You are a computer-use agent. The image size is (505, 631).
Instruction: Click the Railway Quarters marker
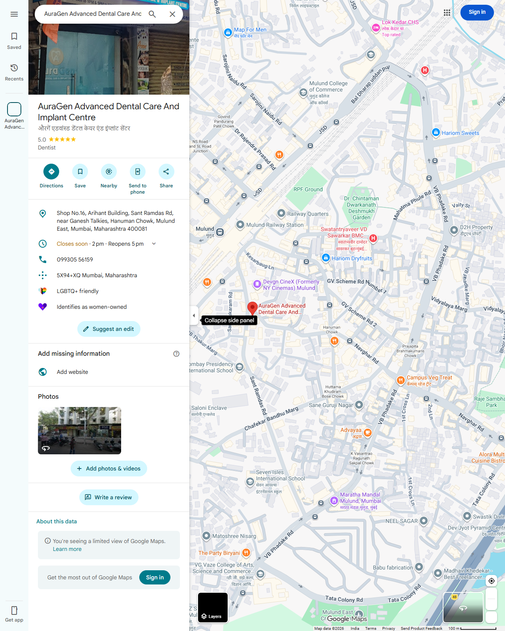click(281, 213)
